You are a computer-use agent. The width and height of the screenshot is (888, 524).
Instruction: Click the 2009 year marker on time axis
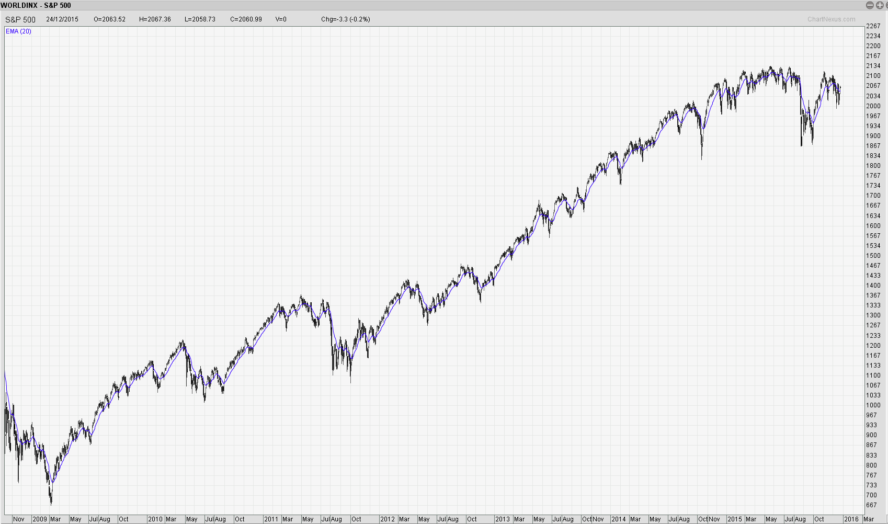point(40,519)
